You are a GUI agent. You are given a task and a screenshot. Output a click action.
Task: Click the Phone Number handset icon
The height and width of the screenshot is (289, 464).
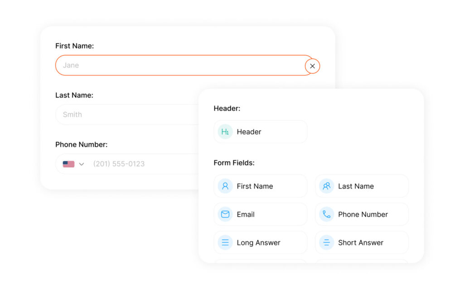[x=326, y=214]
